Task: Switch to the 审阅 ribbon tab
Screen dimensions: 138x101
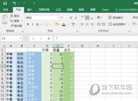Action: (x=81, y=10)
